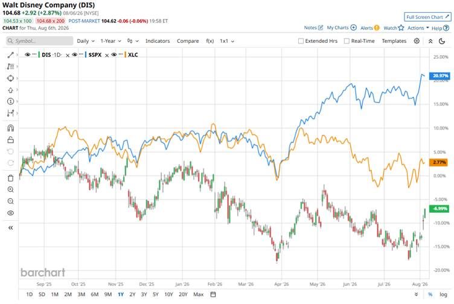
Task: Open chart settings gear
Action: (x=417, y=41)
